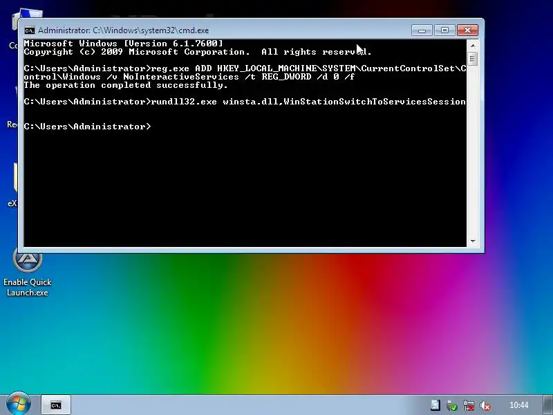Close the Administrator cmd.exe window
This screenshot has width=553, height=415.
467,30
